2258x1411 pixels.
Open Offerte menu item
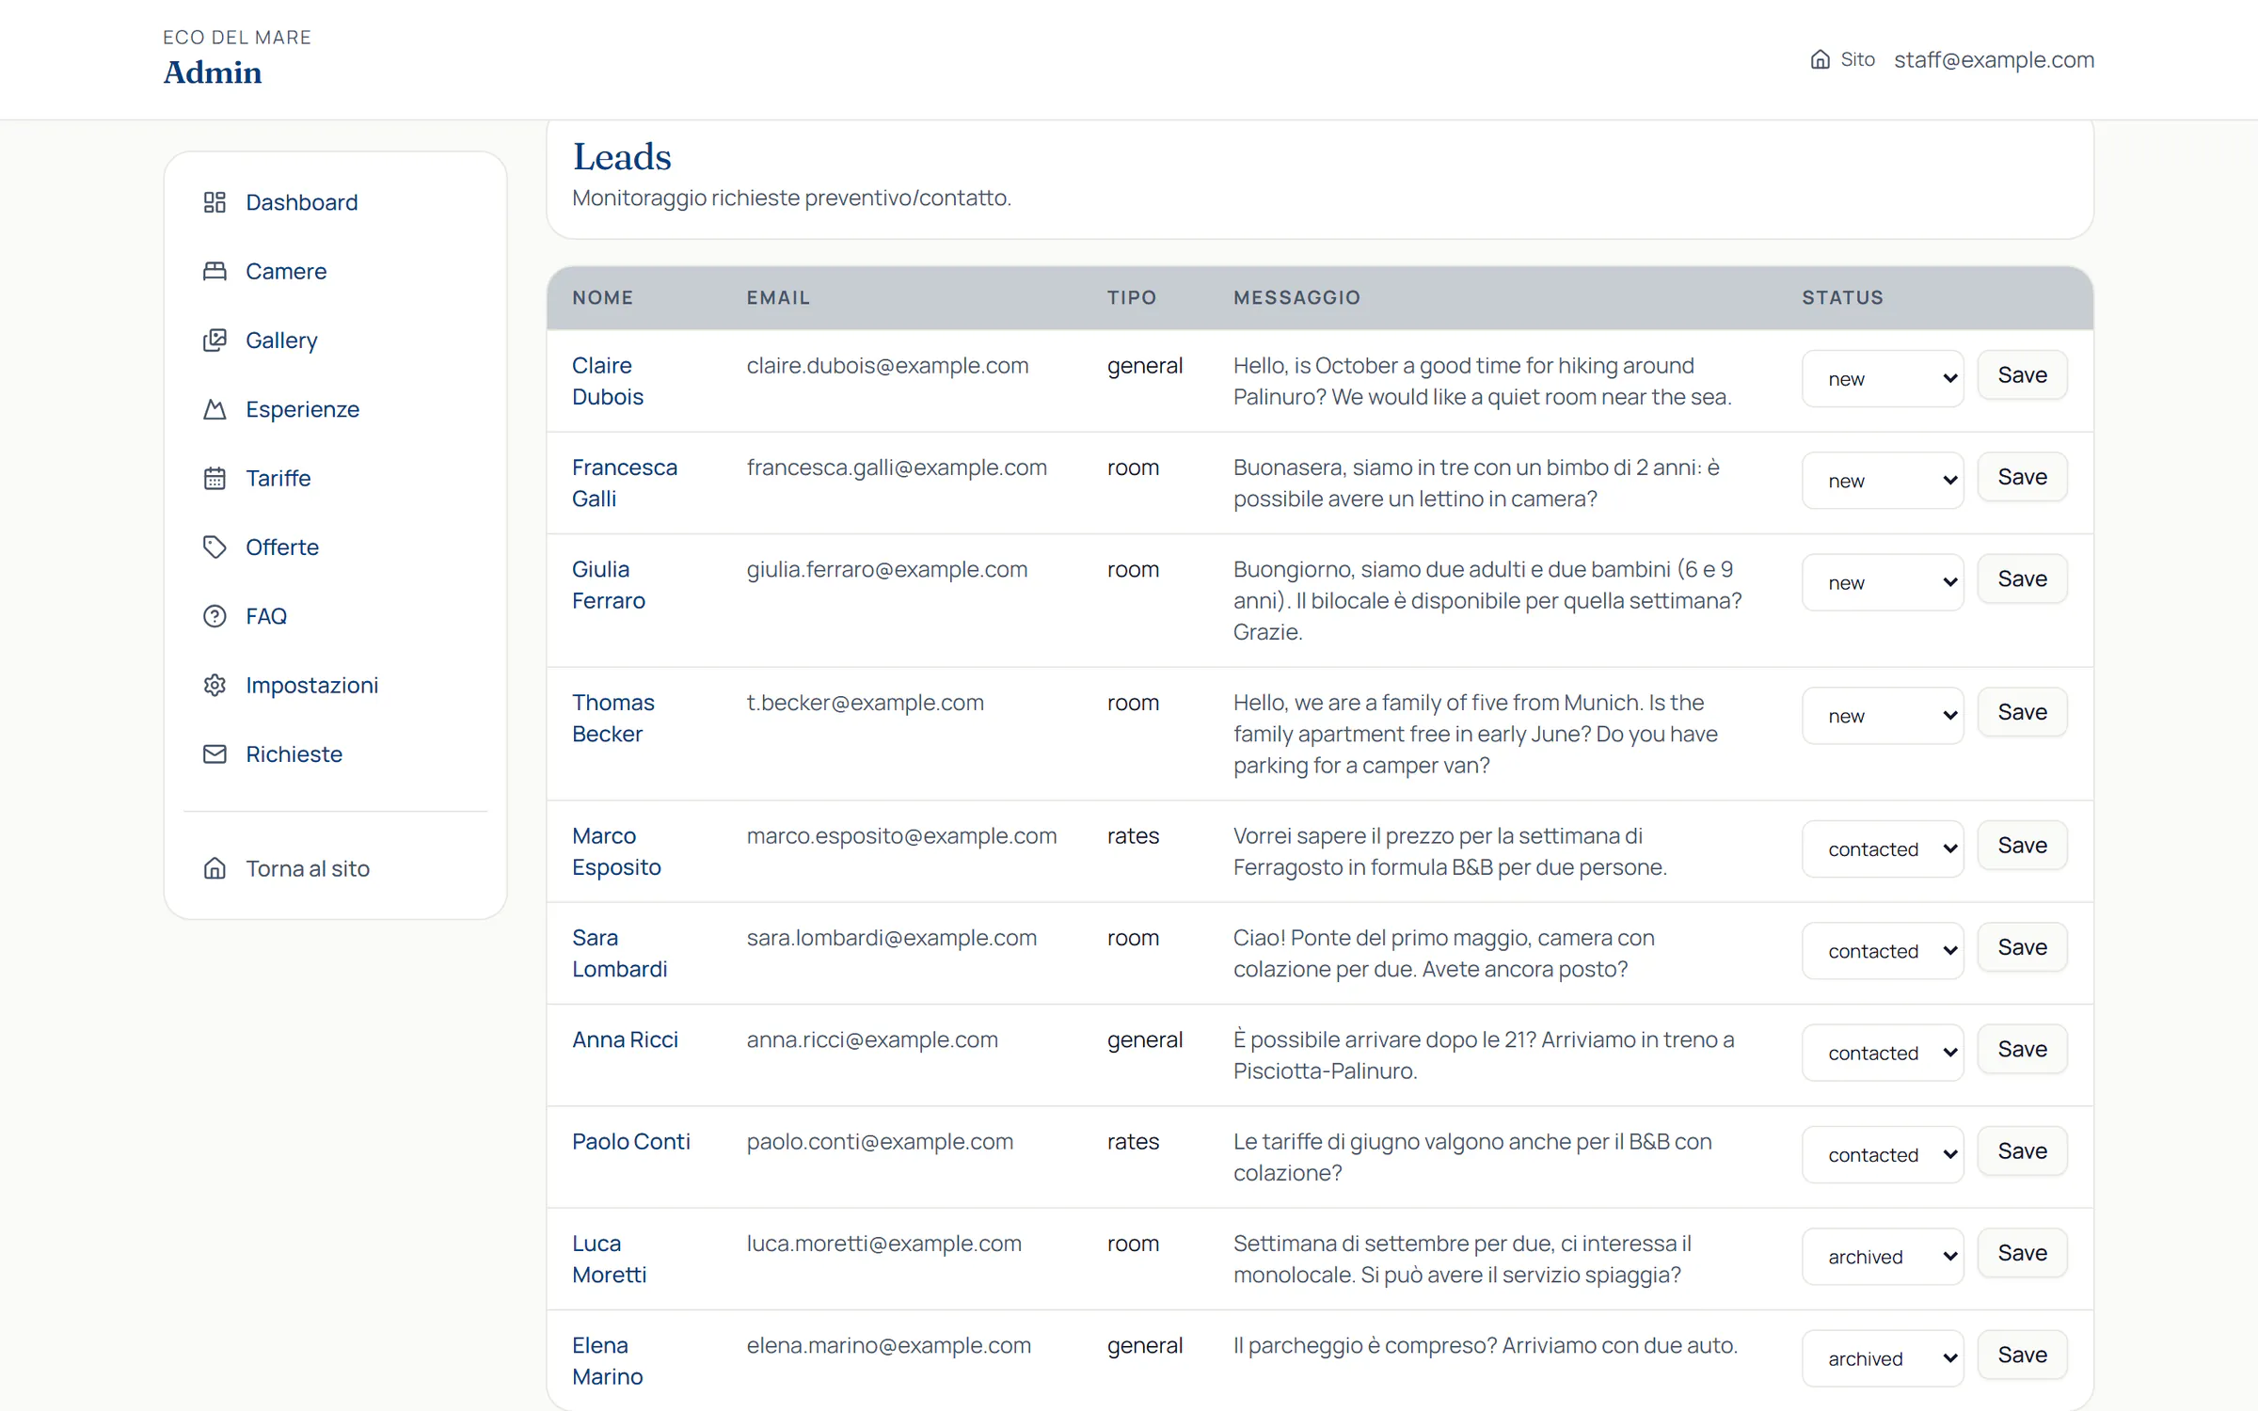335,547
